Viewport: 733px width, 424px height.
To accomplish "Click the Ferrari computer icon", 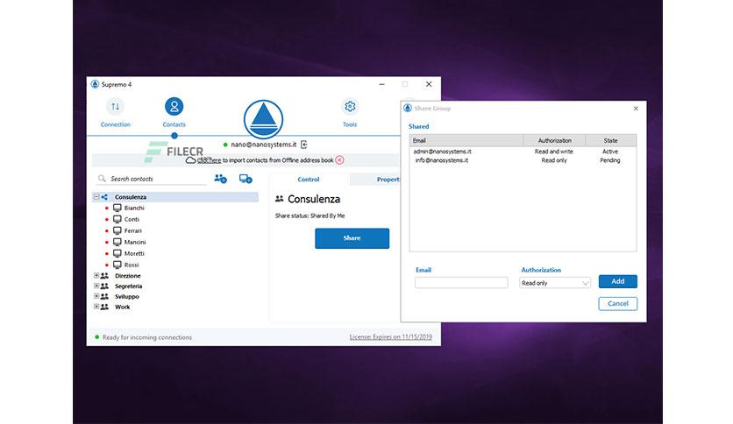I will click(117, 230).
